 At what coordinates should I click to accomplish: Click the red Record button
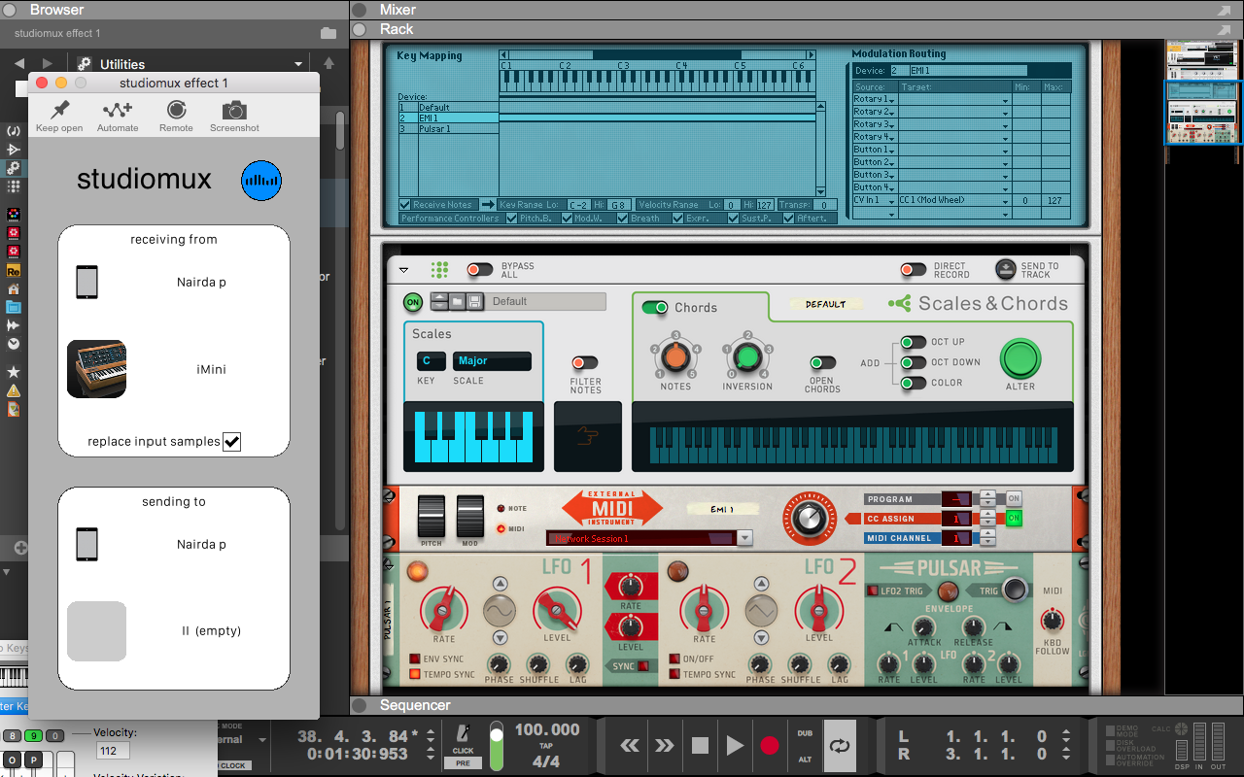[x=770, y=746]
